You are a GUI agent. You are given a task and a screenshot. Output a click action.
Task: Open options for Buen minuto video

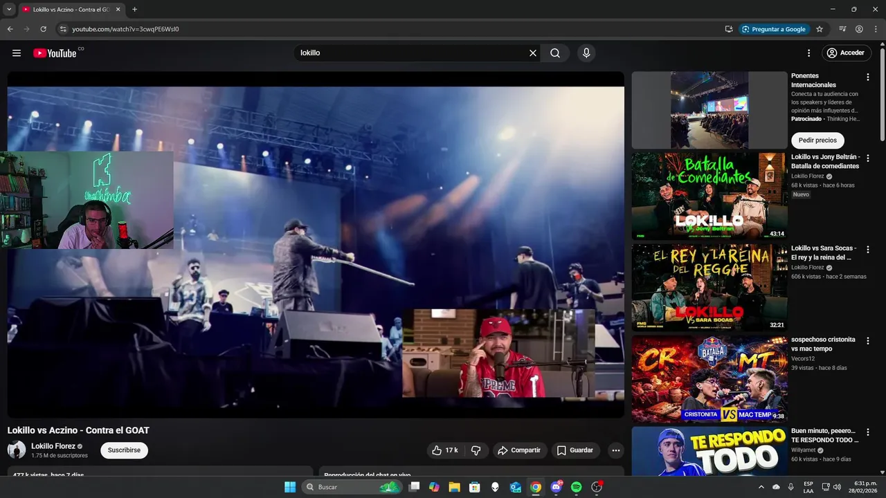tap(868, 432)
